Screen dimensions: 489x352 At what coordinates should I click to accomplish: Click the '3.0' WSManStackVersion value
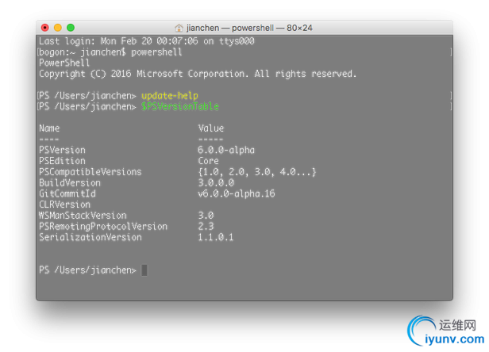206,216
